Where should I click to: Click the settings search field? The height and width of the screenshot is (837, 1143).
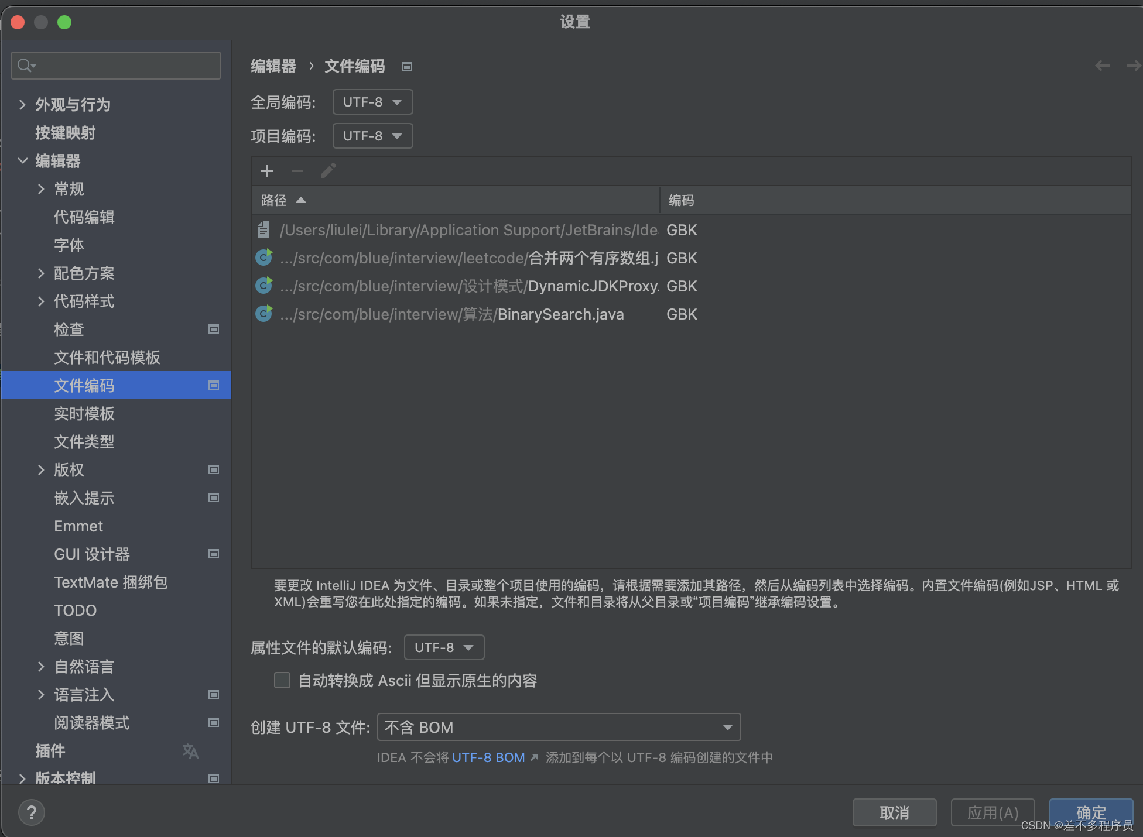[116, 66]
